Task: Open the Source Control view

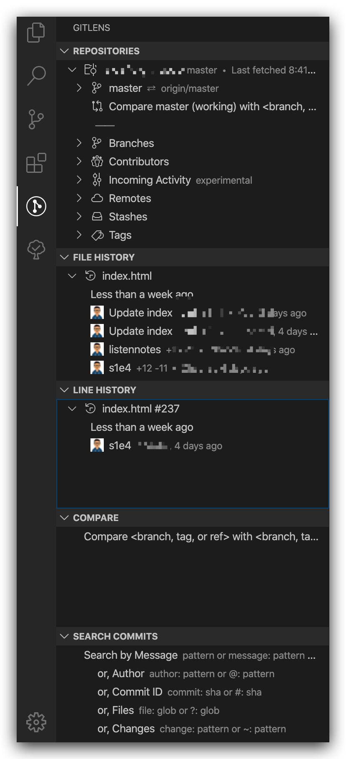Action: pos(36,119)
